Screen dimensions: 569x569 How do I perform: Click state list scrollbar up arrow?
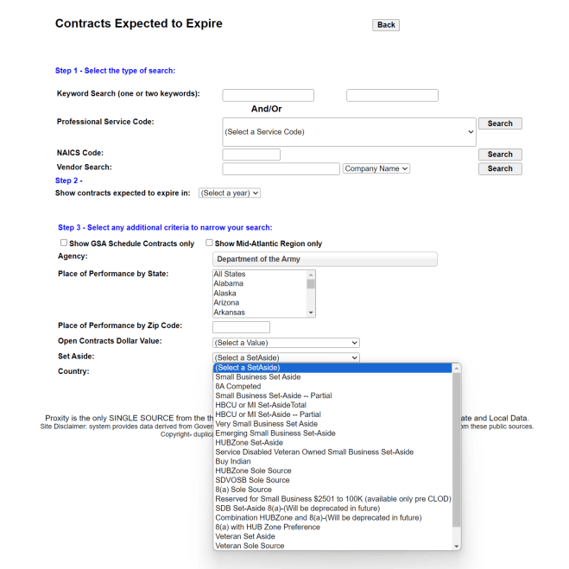tap(311, 275)
